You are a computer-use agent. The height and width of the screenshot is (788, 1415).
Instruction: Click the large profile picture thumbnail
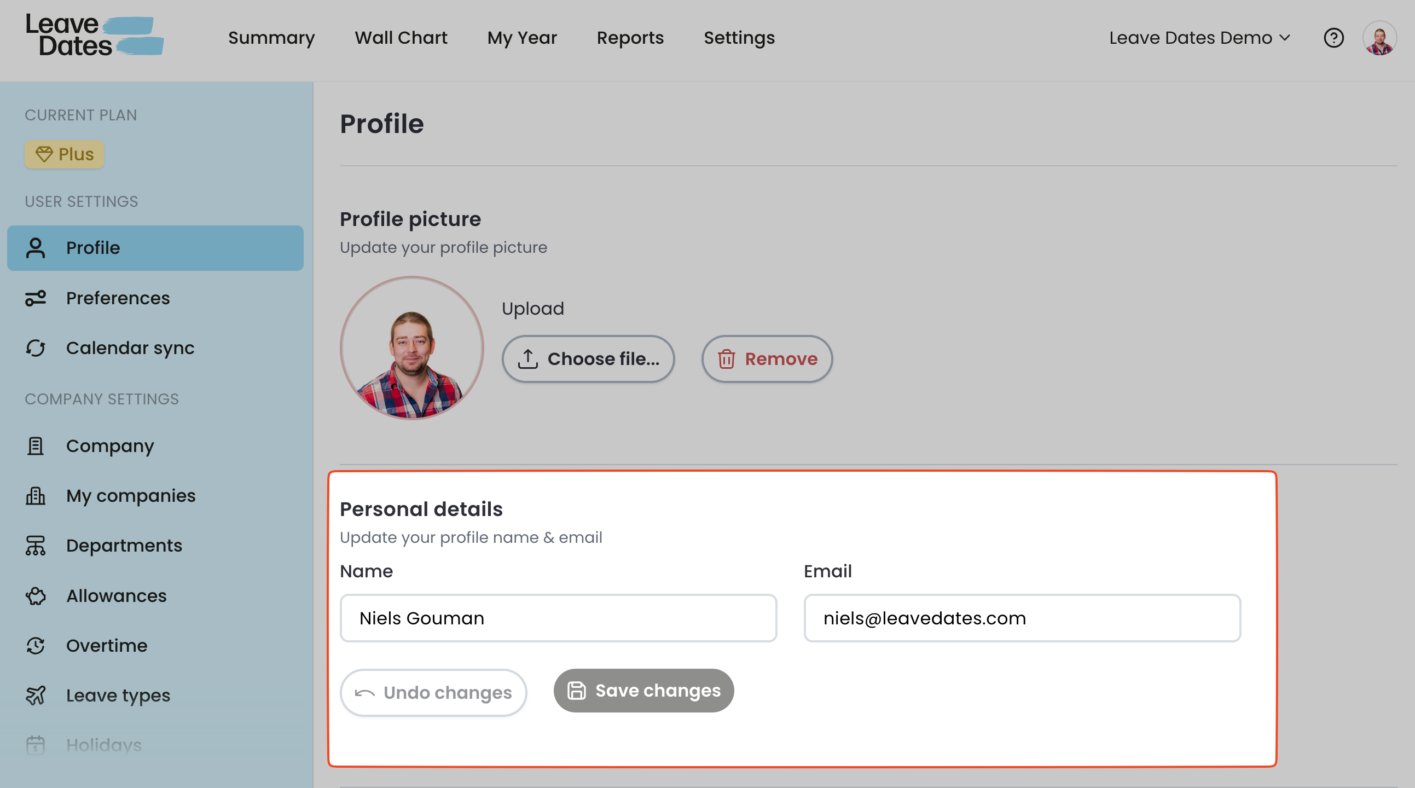411,348
